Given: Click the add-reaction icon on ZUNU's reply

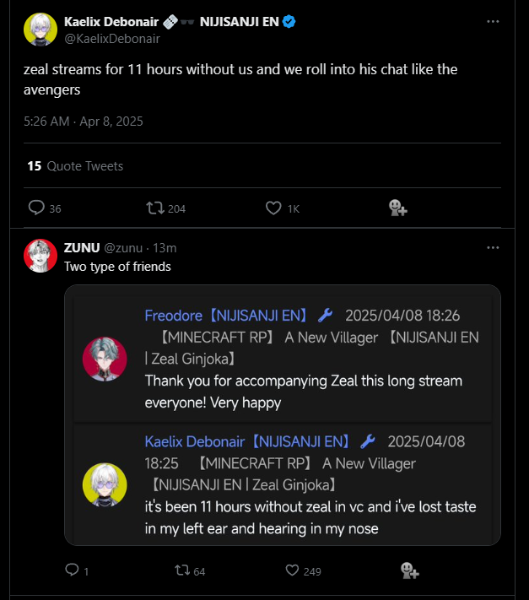Looking at the screenshot, I should coord(410,570).
